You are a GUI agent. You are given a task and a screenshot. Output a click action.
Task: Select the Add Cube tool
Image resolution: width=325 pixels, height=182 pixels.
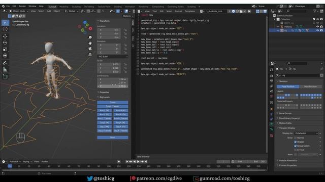click(5, 77)
